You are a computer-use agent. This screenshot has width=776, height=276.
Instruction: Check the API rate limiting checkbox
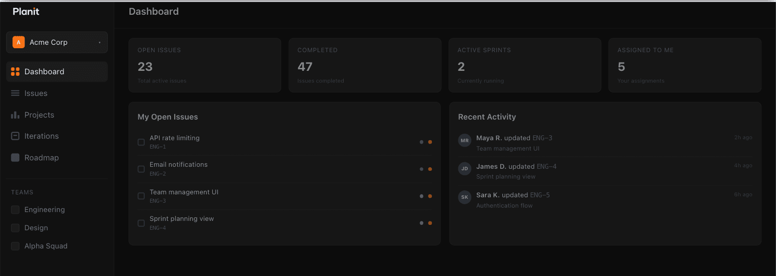[x=141, y=142]
